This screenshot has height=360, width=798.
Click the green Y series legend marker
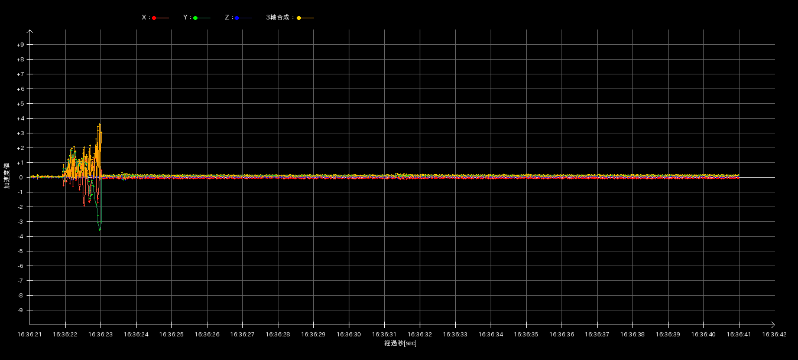[196, 18]
